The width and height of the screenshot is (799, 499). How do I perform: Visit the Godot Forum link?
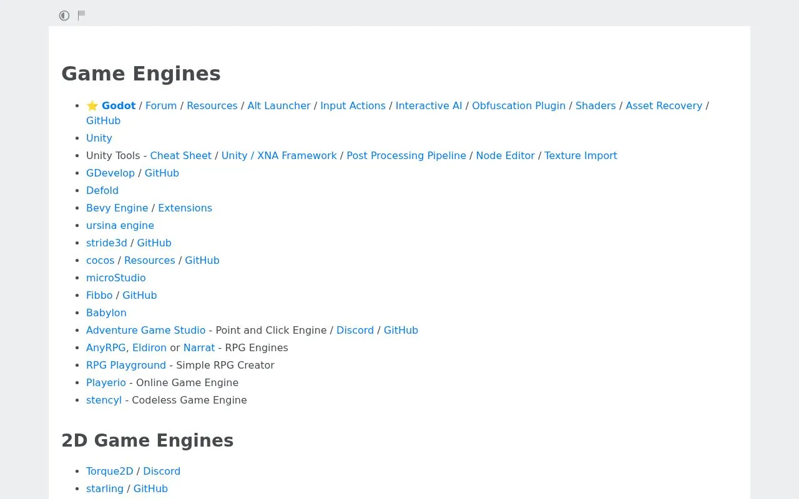(x=161, y=105)
